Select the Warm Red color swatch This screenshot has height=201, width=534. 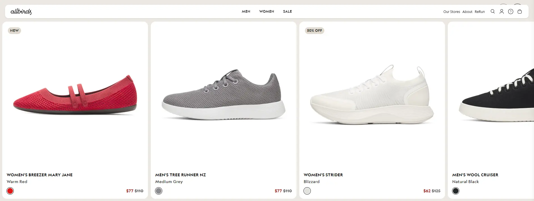tap(10, 191)
